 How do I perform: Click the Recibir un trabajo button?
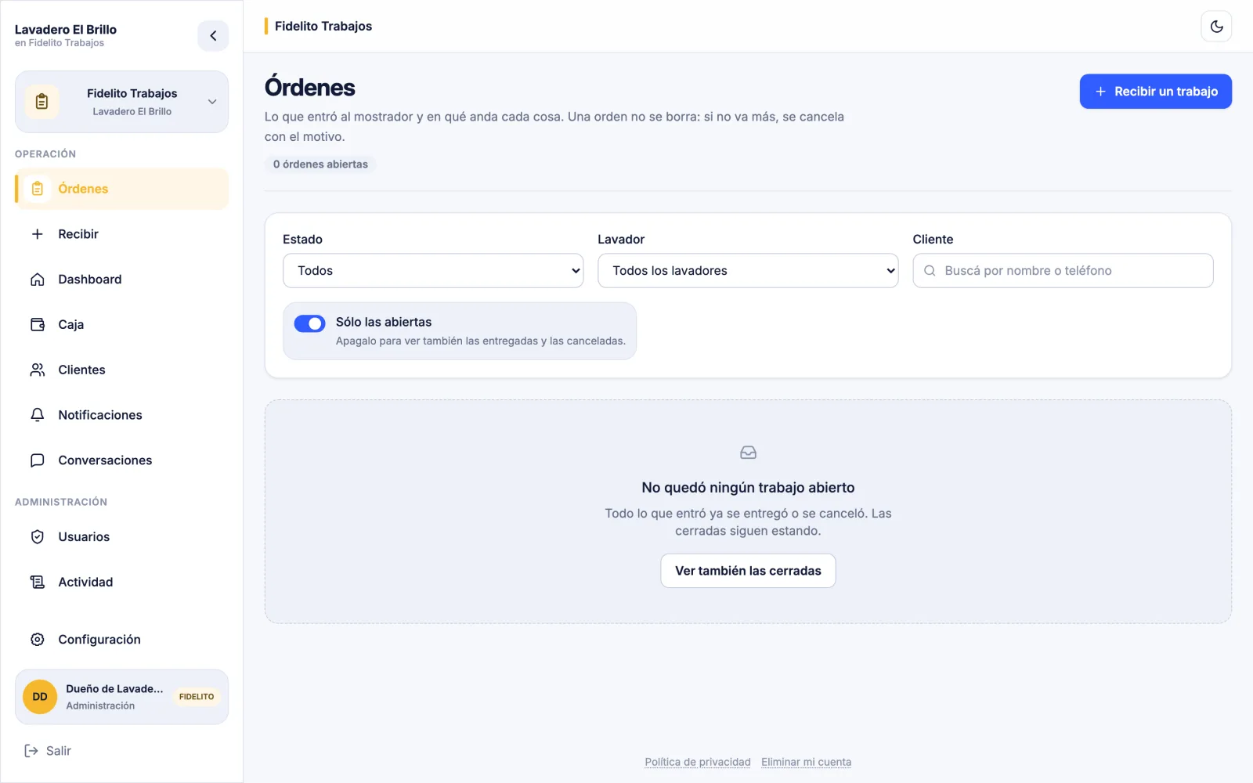coord(1155,92)
